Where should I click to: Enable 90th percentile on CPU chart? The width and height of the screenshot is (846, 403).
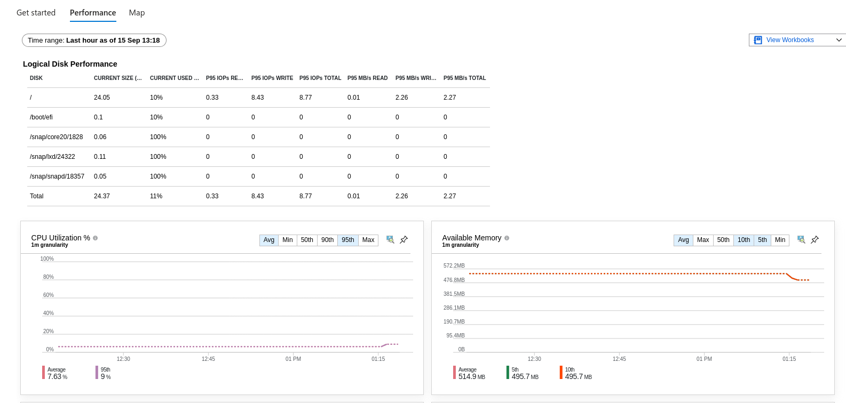pyautogui.click(x=327, y=240)
